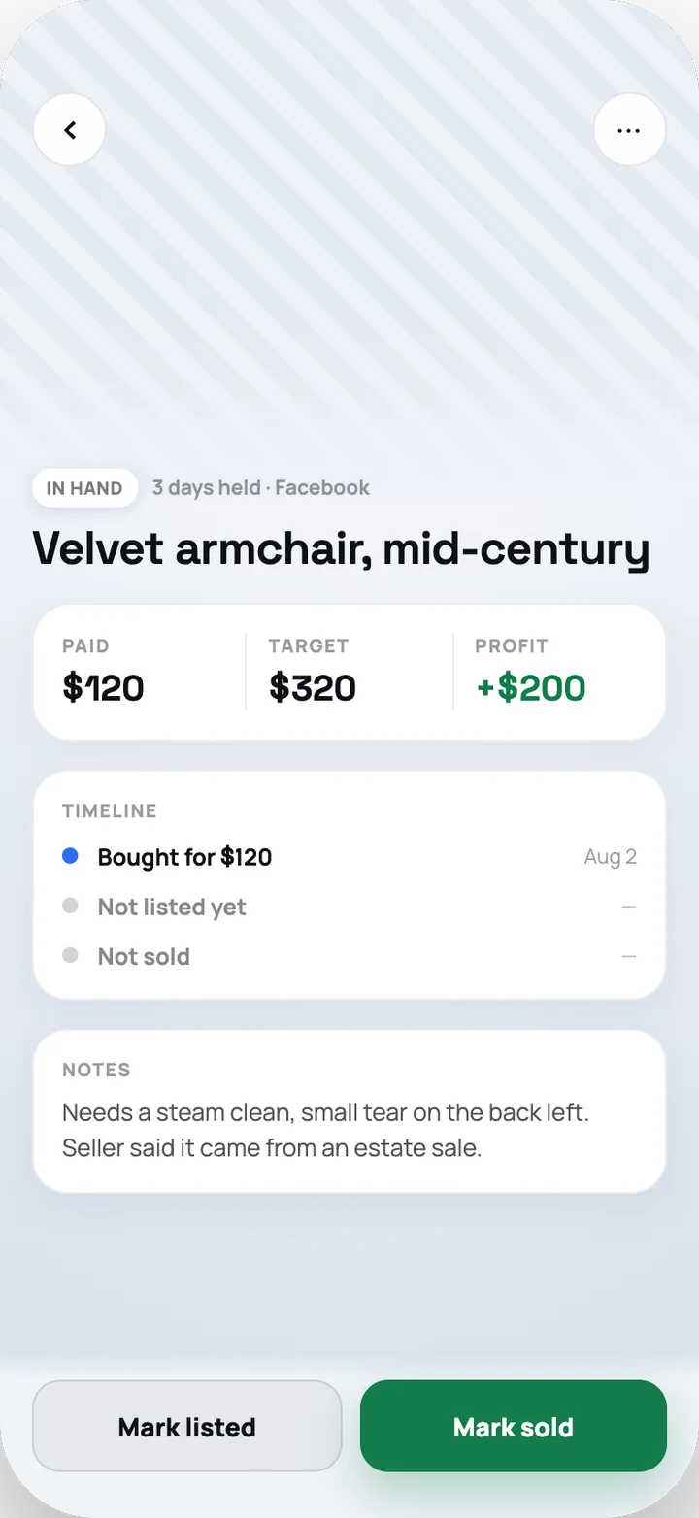The width and height of the screenshot is (699, 1518).
Task: Open the Not listed yet timeline entry
Action: coord(349,907)
